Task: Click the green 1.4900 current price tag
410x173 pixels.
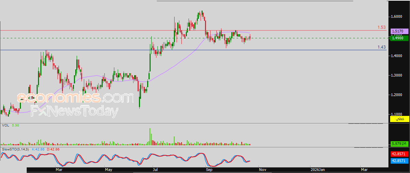Action: 399,38
